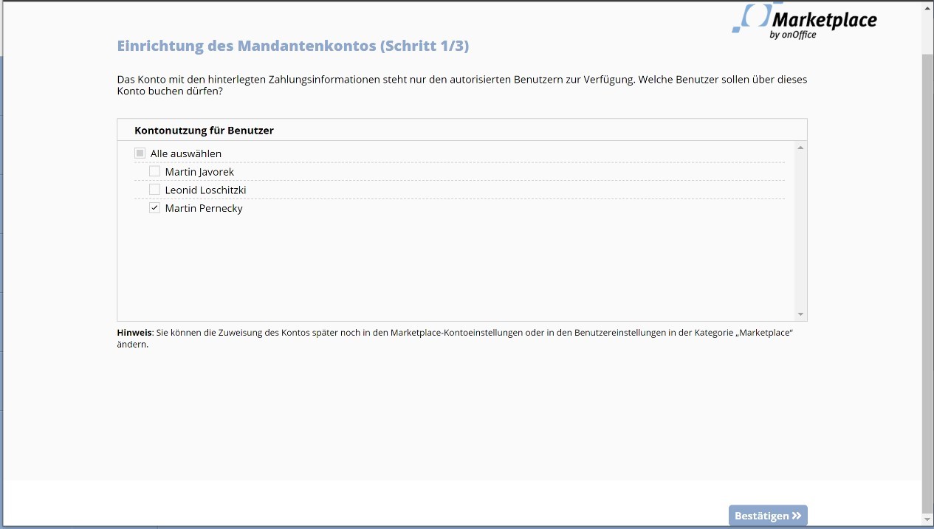934x529 pixels.
Task: Select the 'Martin Pernecky' name label
Action: point(204,209)
